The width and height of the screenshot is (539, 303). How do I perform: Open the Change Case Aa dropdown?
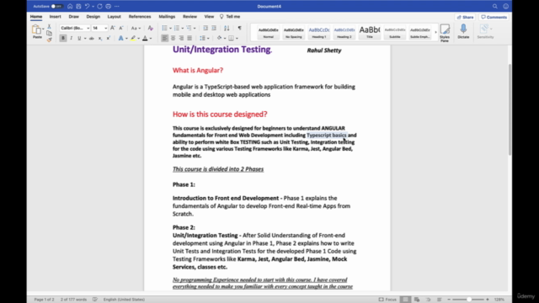pos(136,28)
